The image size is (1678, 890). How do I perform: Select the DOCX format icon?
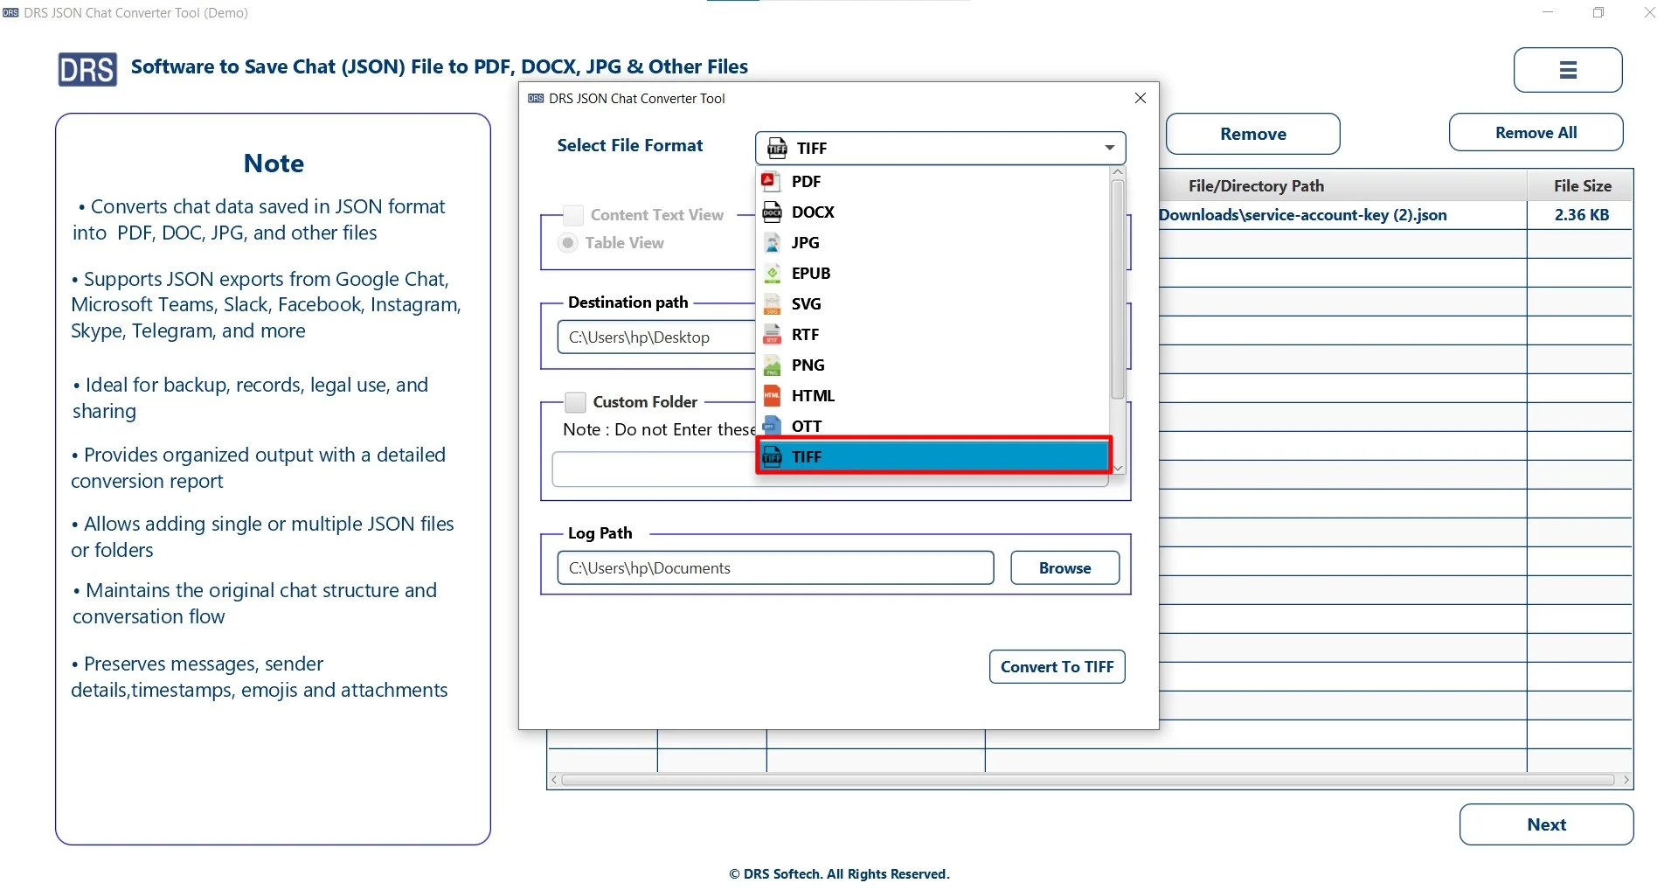[773, 212]
